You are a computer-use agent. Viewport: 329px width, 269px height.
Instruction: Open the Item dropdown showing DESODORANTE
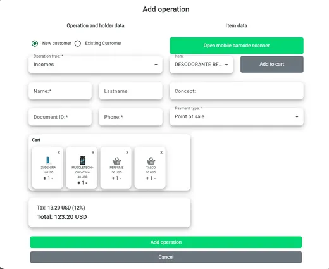201,65
